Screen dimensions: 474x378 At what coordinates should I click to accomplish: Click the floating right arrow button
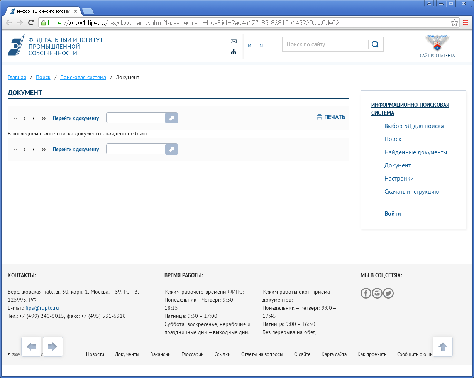click(53, 347)
